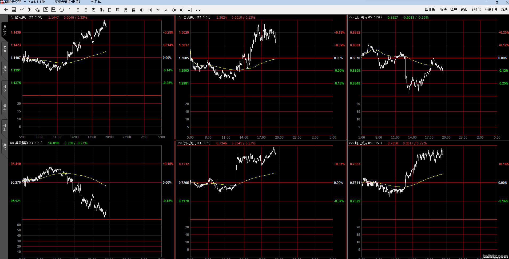The image size is (509, 259).
Task: Click the 96.040 value in the 美元指数 header
Action: coord(53,143)
